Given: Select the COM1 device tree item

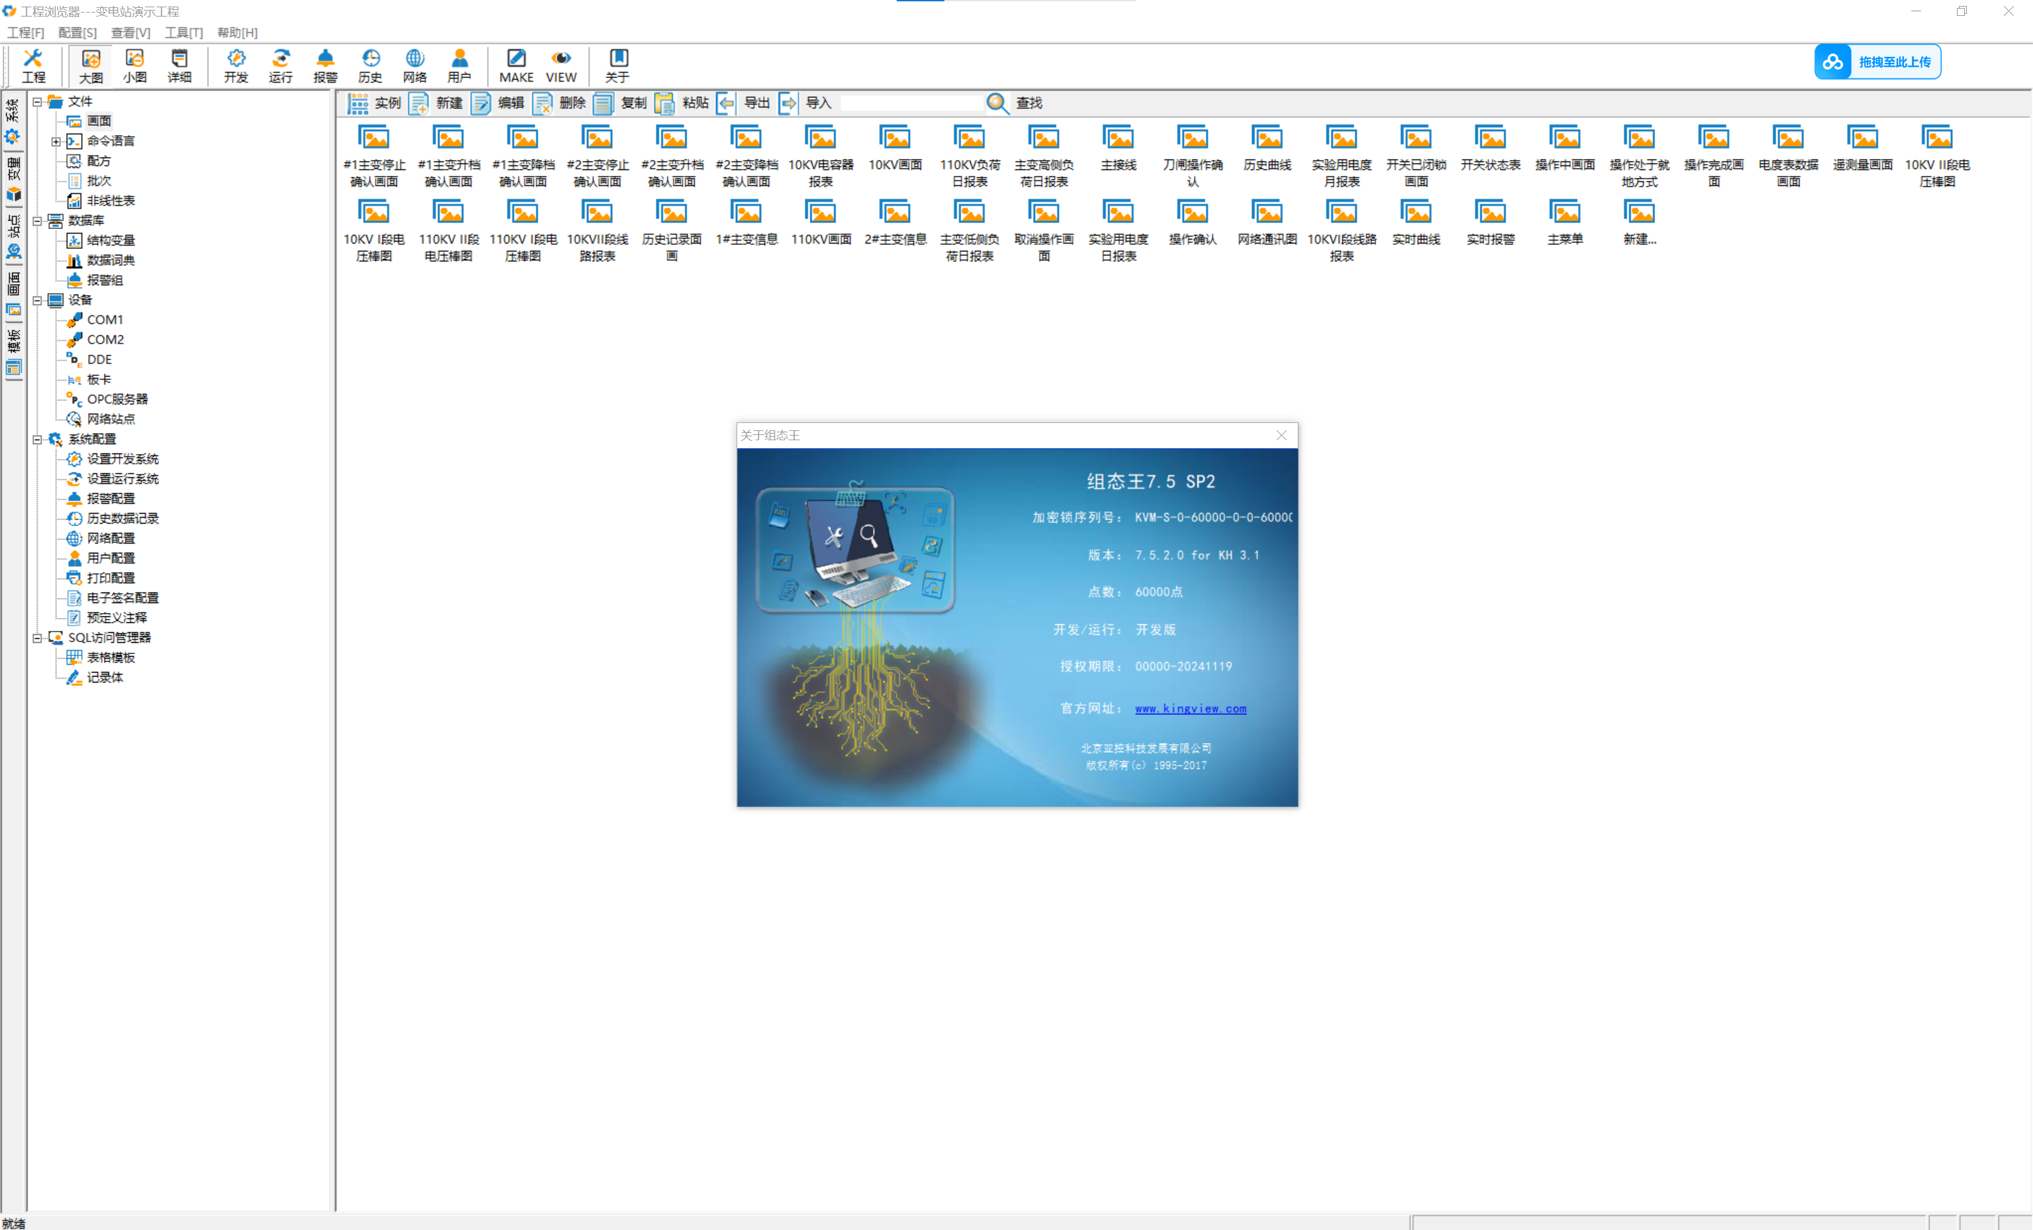Looking at the screenshot, I should tap(105, 320).
